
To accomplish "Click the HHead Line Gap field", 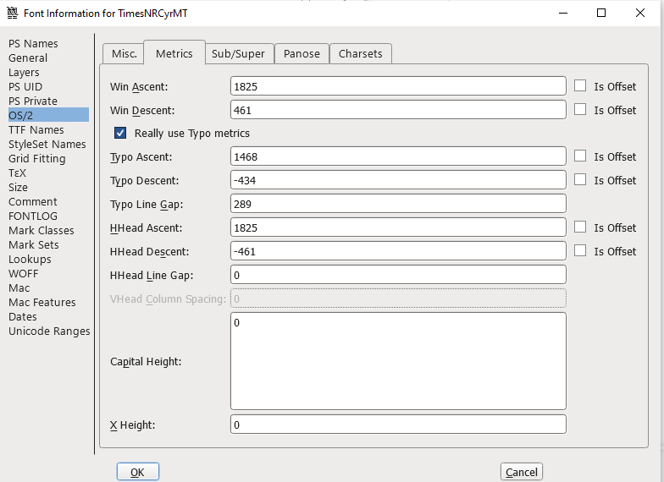I will 398,275.
